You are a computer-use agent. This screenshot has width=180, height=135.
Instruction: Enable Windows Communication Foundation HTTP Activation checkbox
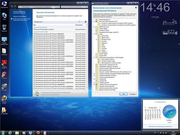pos(98,23)
